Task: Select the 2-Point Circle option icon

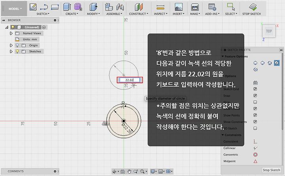Action: (262, 63)
